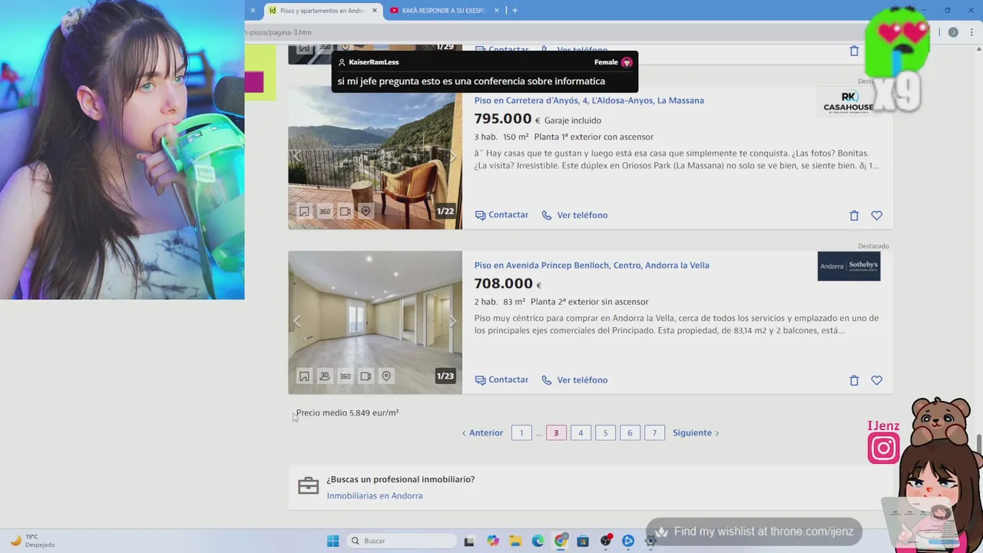Click taskbar Buscar search box

401,541
